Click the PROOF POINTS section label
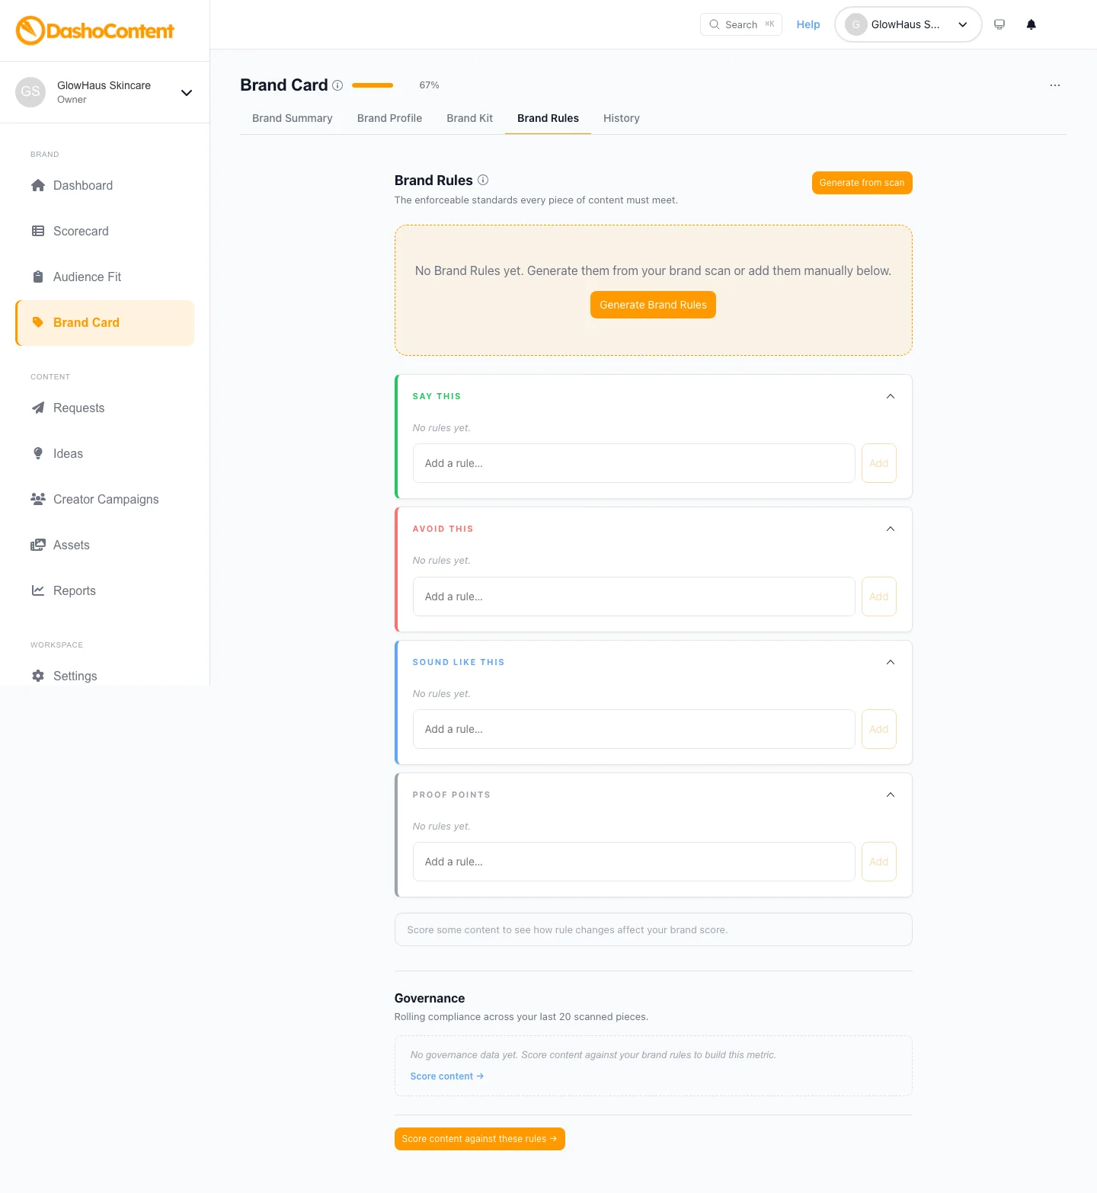1097x1193 pixels. pyautogui.click(x=452, y=795)
